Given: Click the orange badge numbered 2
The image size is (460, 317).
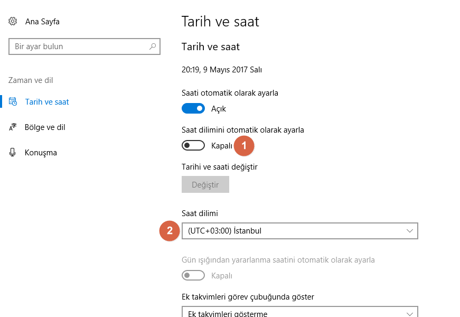Looking at the screenshot, I should pos(168,231).
